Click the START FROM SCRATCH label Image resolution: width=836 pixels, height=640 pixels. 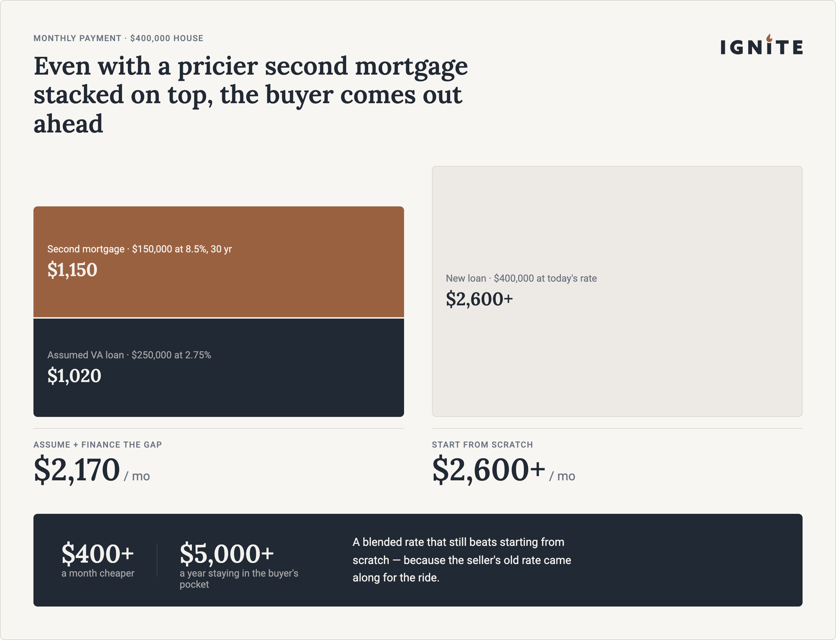point(482,444)
